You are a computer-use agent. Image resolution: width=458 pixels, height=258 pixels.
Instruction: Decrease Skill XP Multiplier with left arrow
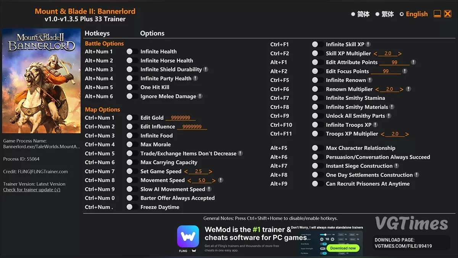tap(376, 54)
